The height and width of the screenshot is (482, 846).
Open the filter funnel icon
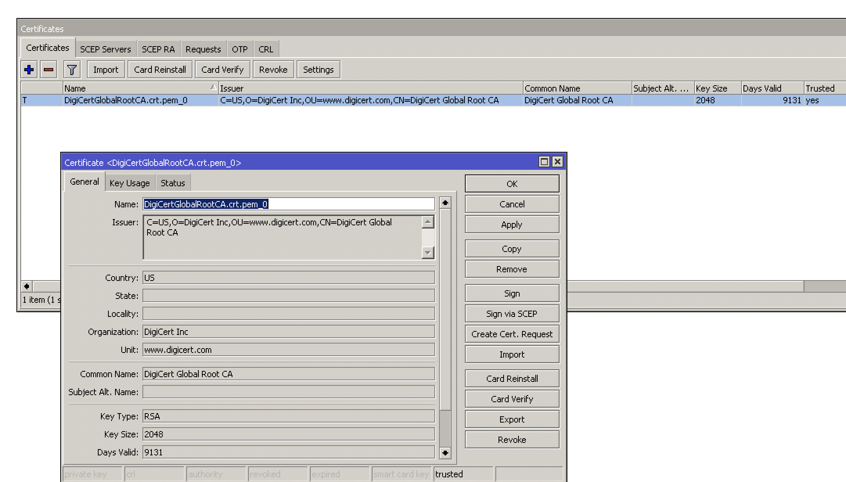point(72,70)
